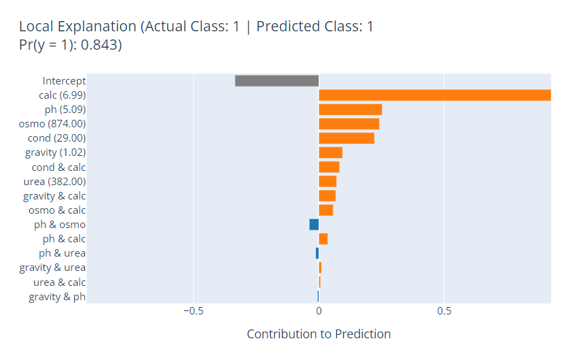This screenshot has height=356, width=586.
Task: Click the 0.5 x-axis tick label
Action: click(x=444, y=311)
